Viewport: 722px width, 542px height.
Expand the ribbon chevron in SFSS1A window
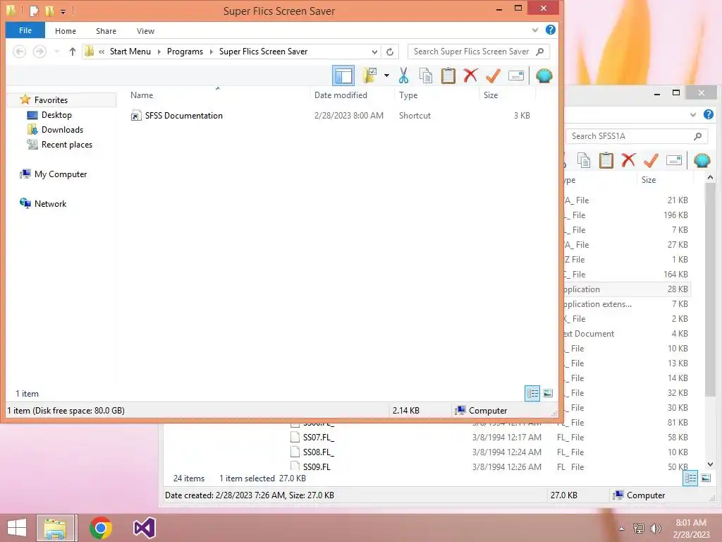click(x=693, y=114)
